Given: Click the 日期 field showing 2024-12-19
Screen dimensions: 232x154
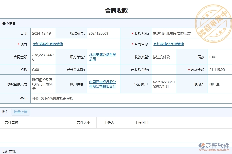Looking at the screenshot, I should (x=42, y=33).
